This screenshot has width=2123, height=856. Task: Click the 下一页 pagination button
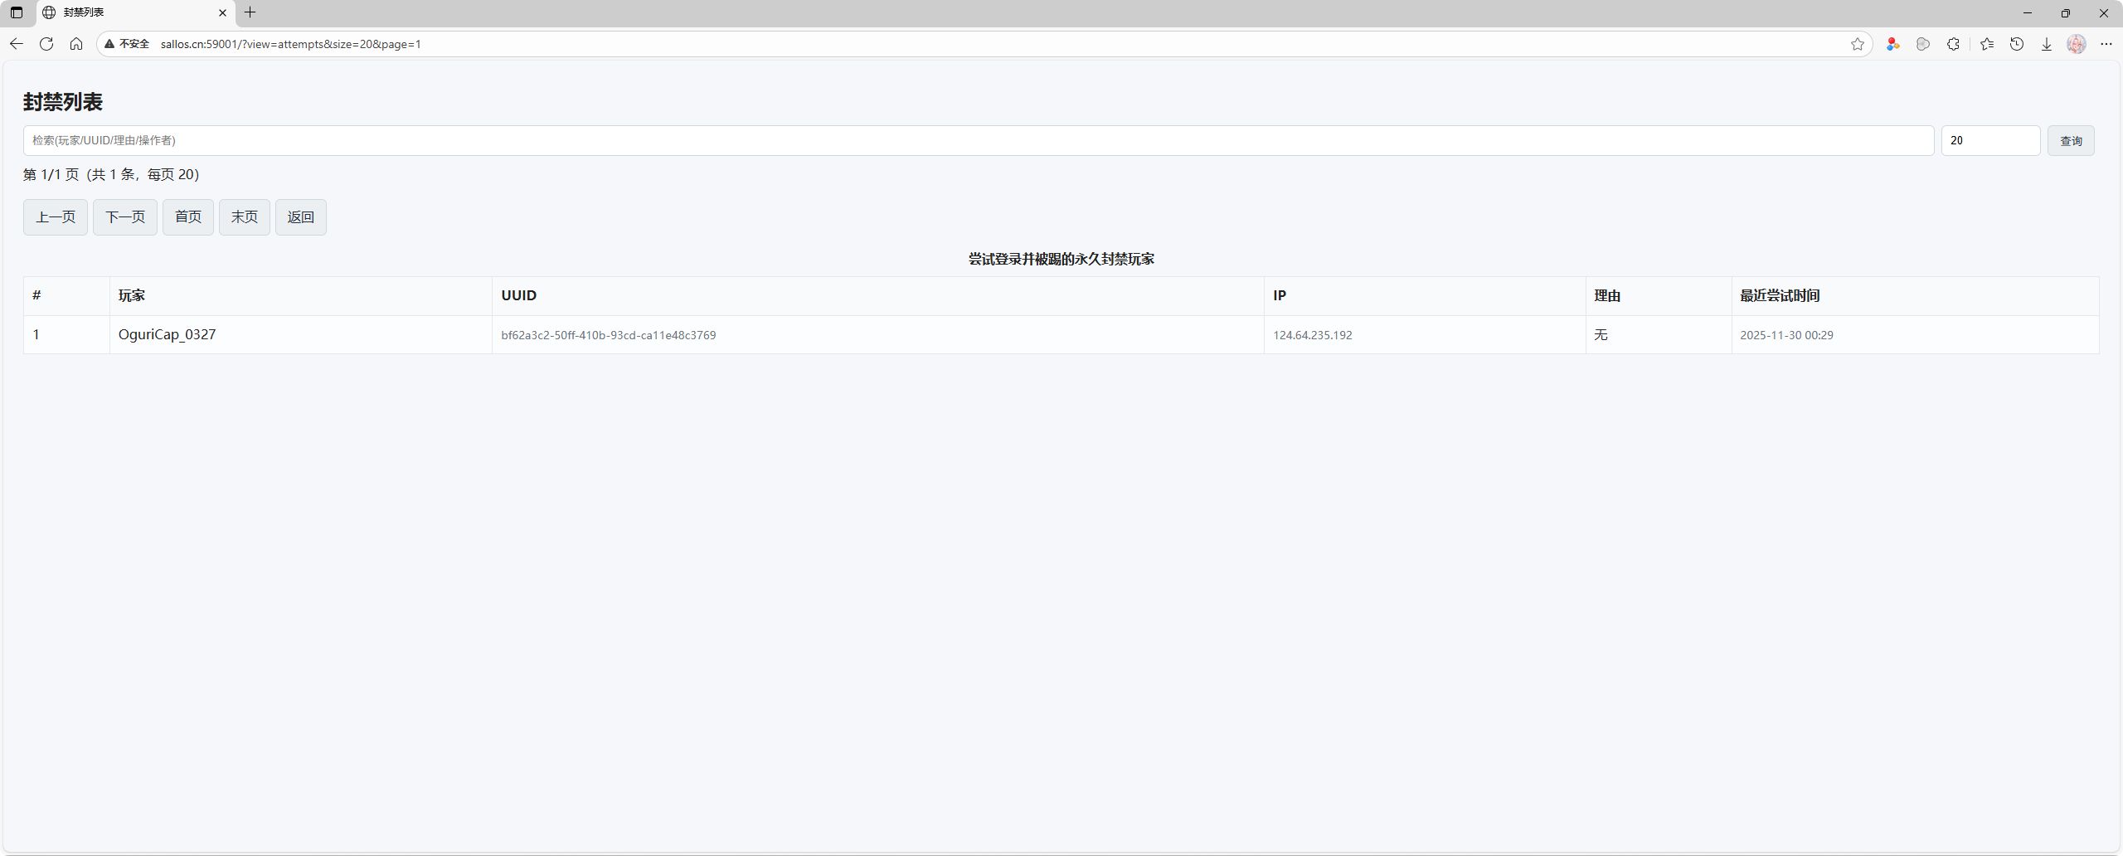click(x=125, y=217)
